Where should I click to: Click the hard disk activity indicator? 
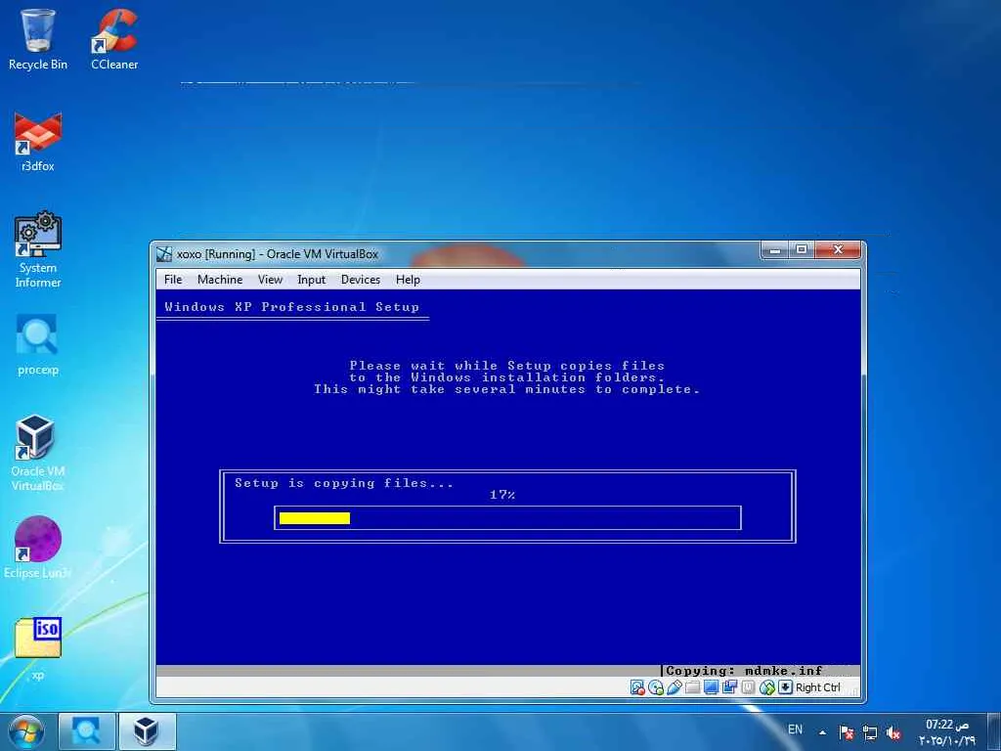coord(637,687)
